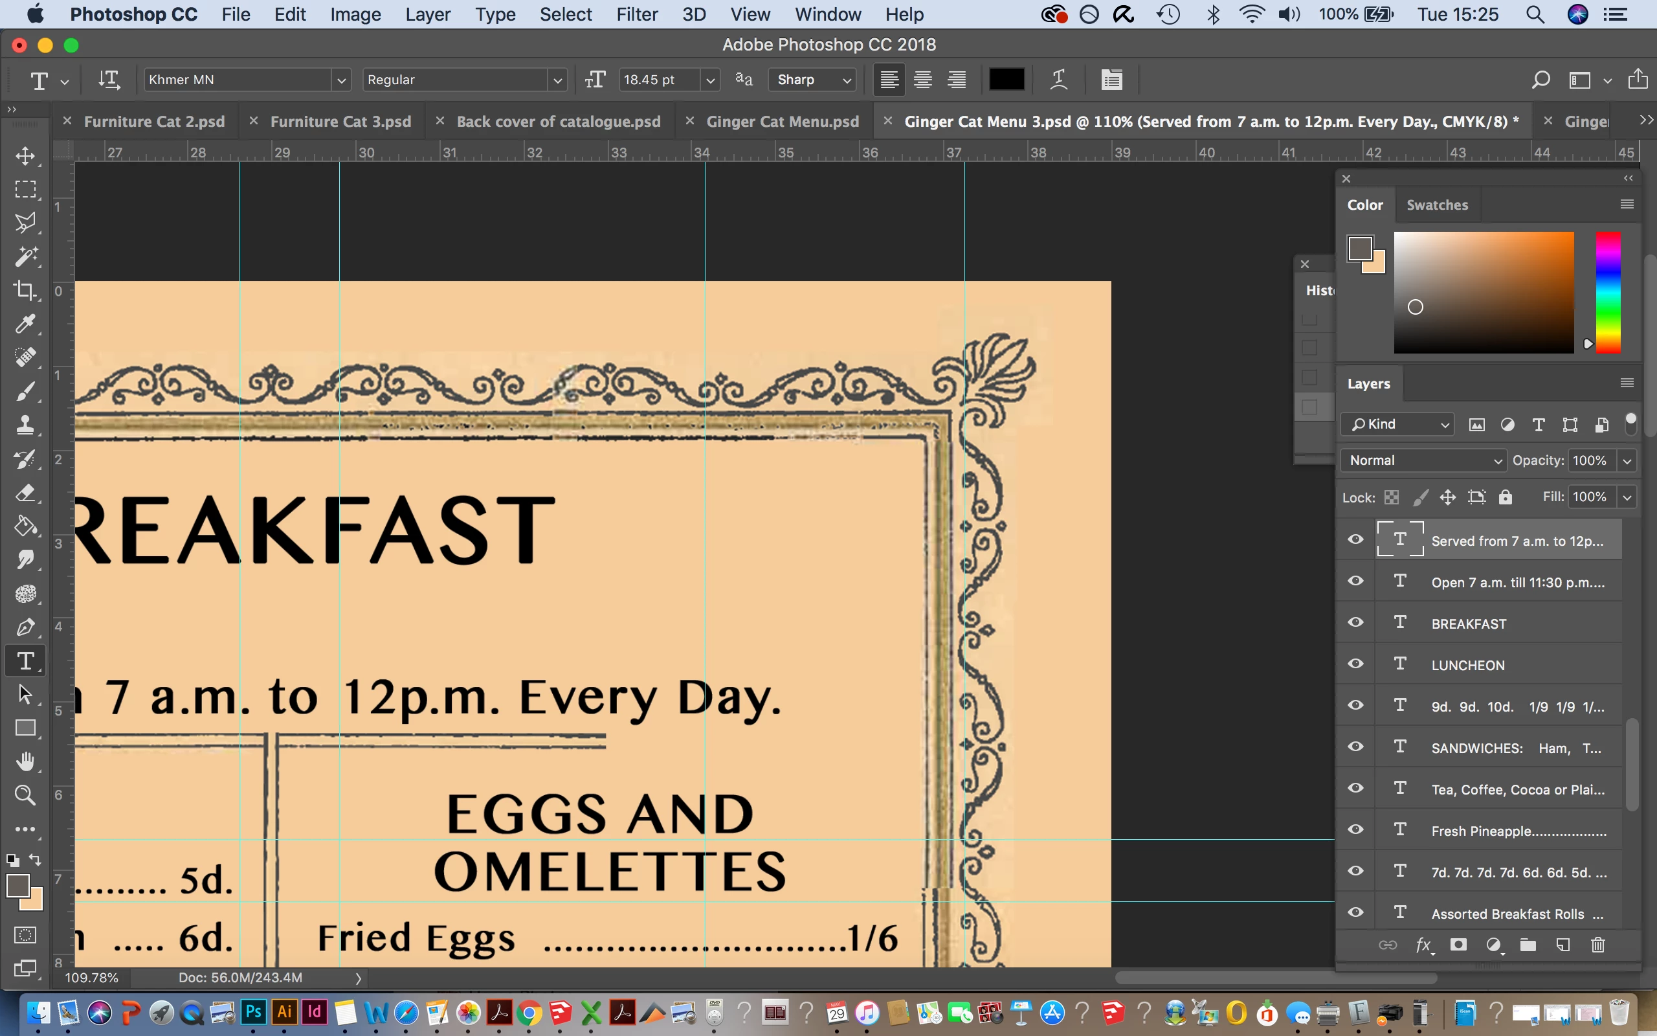Add layer style via fx icon
This screenshot has height=1036, width=1657.
pyautogui.click(x=1423, y=945)
